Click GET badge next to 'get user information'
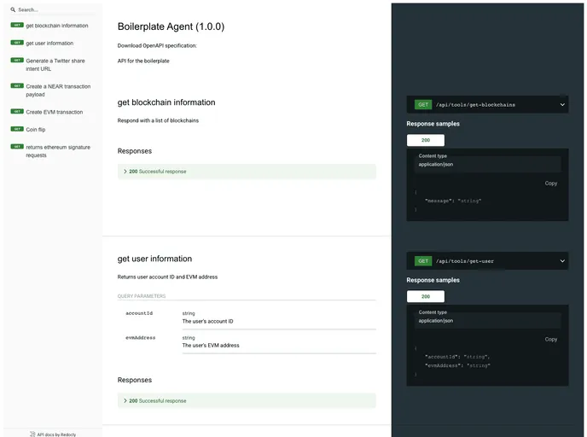Image resolution: width=587 pixels, height=437 pixels. (17, 43)
